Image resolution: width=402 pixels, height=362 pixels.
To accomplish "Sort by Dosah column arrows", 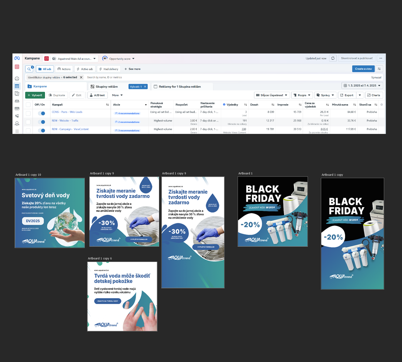I will (273, 105).
